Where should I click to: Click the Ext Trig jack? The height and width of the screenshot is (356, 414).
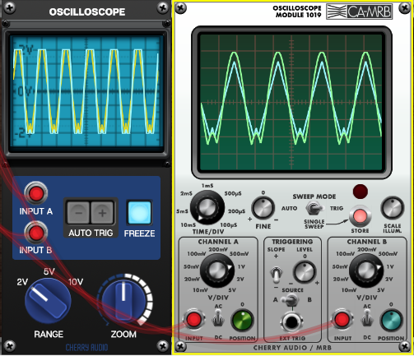click(x=292, y=322)
